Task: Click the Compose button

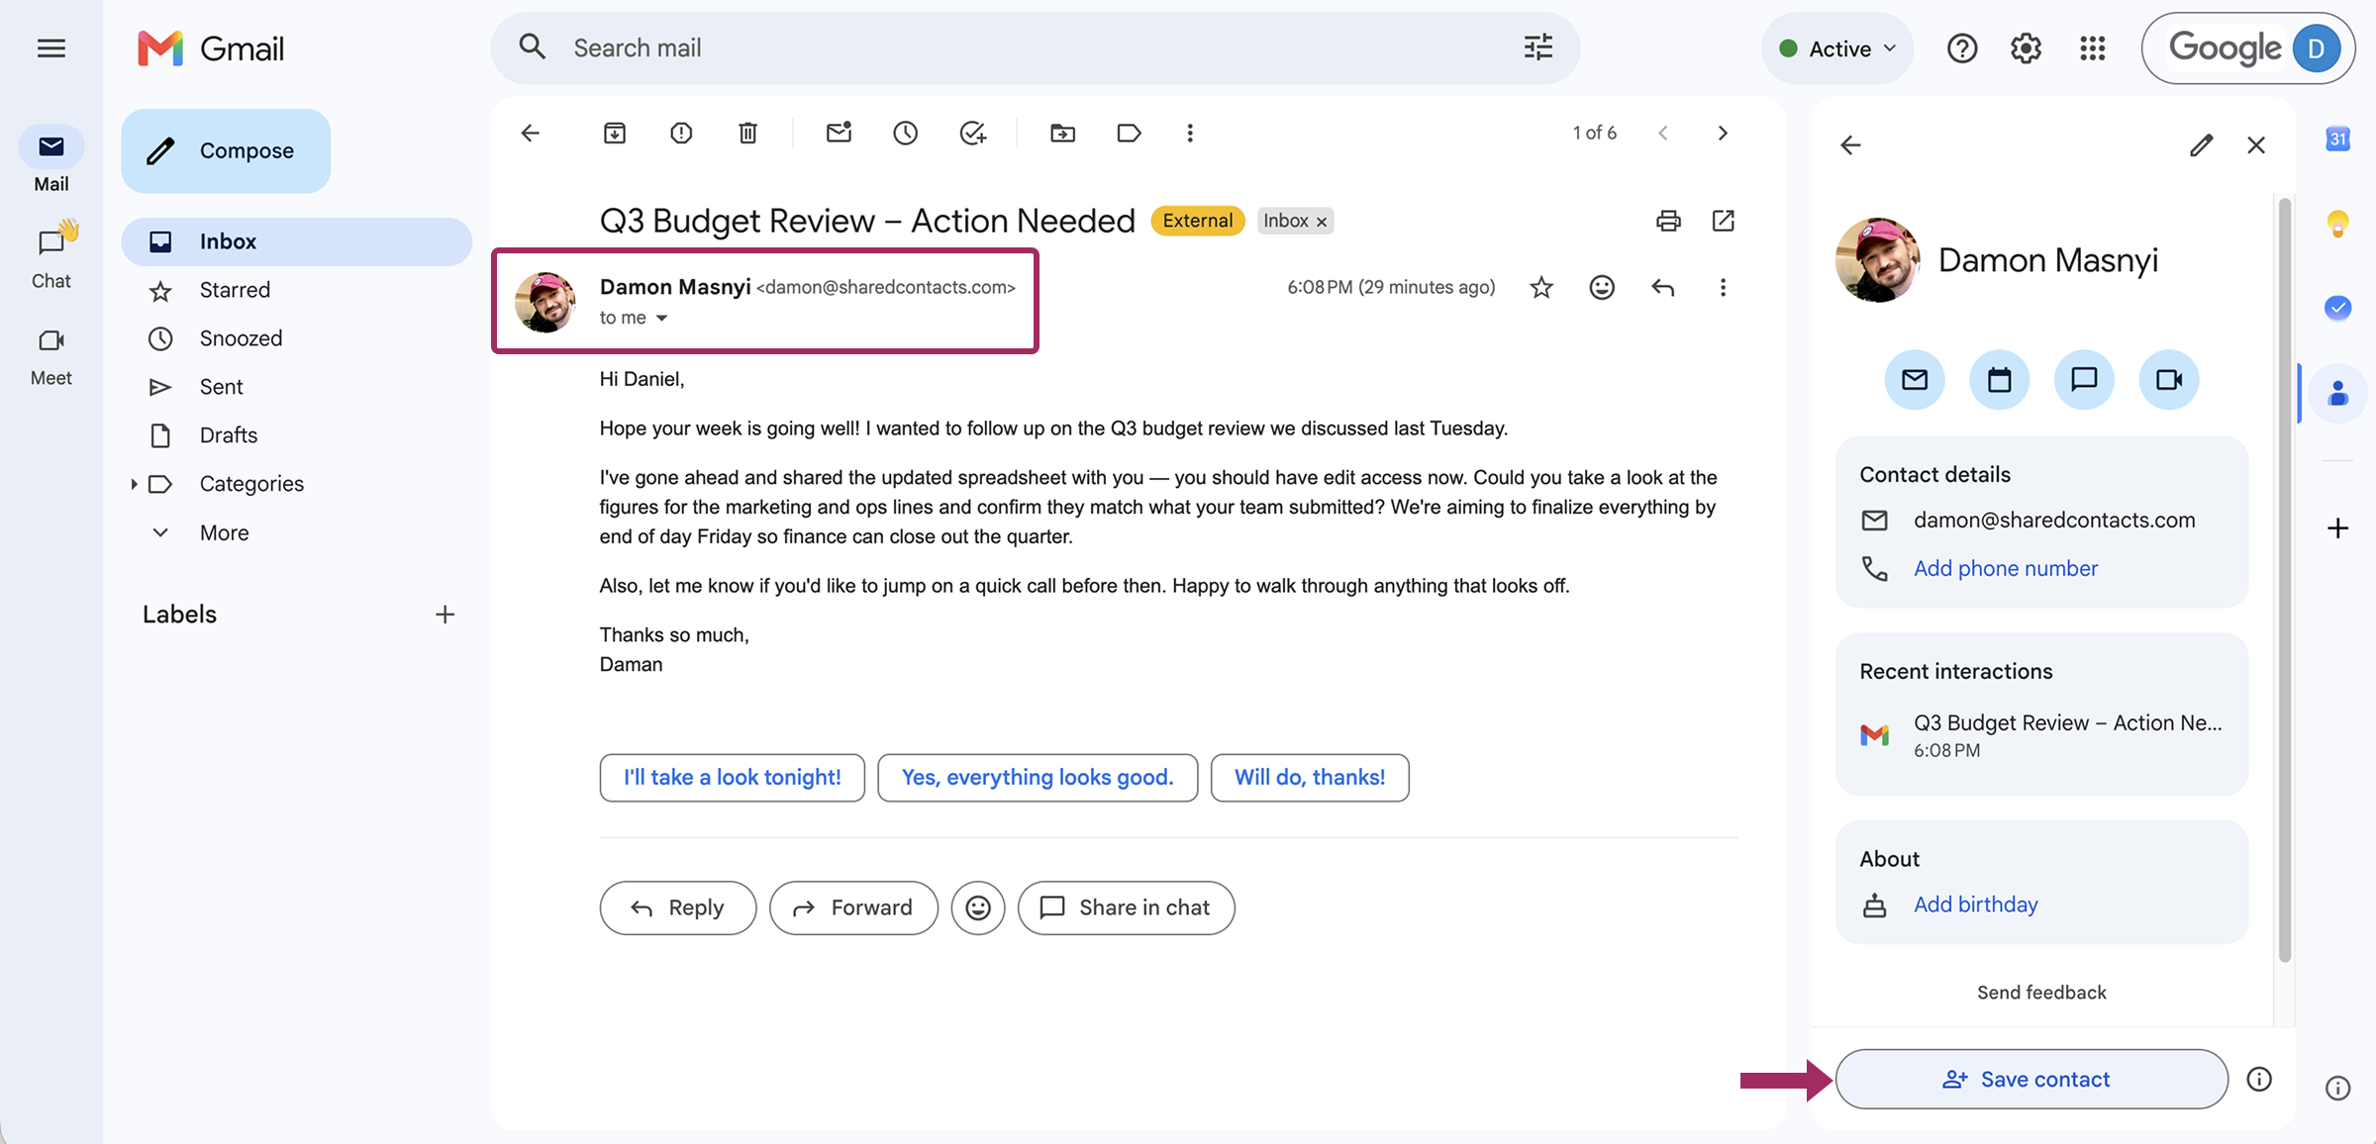Action: point(226,150)
